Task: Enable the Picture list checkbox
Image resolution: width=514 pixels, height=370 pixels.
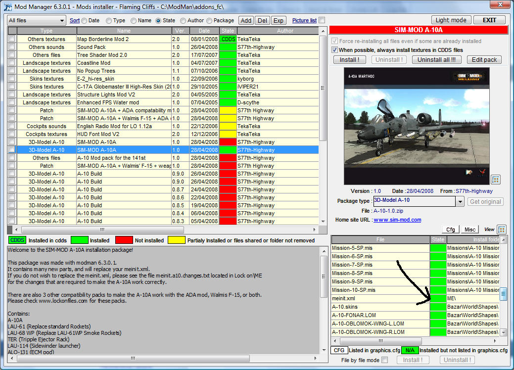Action: [322, 20]
